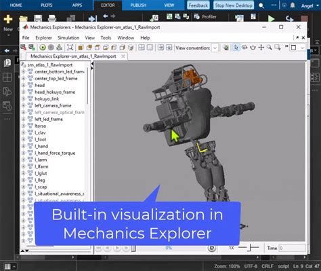Expand the ltorso node
Image resolution: width=321 pixels, height=271 pixels.
pos(23,126)
